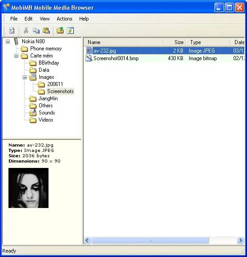
Task: Sort by the Name column header
Action: point(124,42)
